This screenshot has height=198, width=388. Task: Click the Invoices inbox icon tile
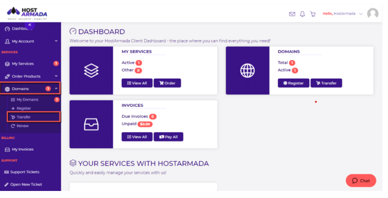pos(91,124)
